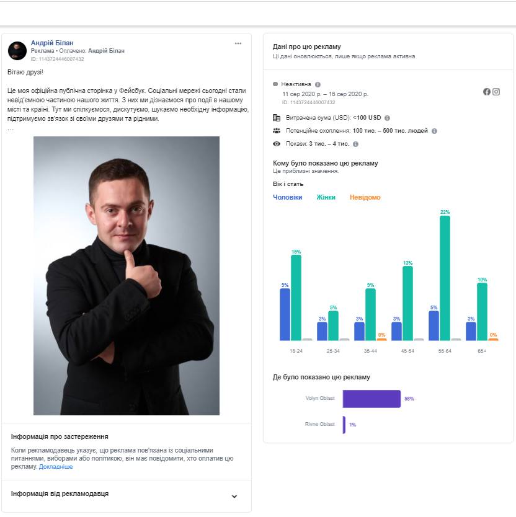Click the ad portrait photo
Screen dimensions: 516x517
127,275
